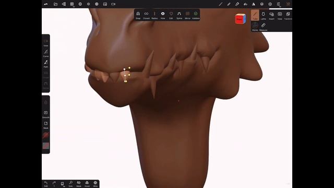The width and height of the screenshot is (334, 188).
Task: Open the Scene hierarchy menu
Action: coord(64,4)
